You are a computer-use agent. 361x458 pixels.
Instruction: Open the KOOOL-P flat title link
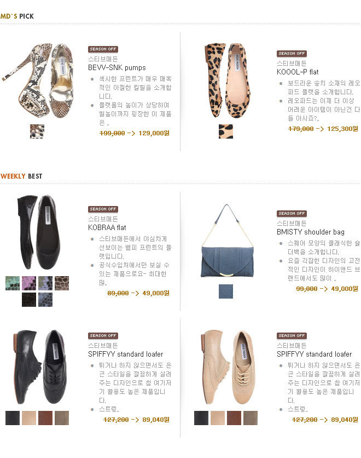[298, 72]
